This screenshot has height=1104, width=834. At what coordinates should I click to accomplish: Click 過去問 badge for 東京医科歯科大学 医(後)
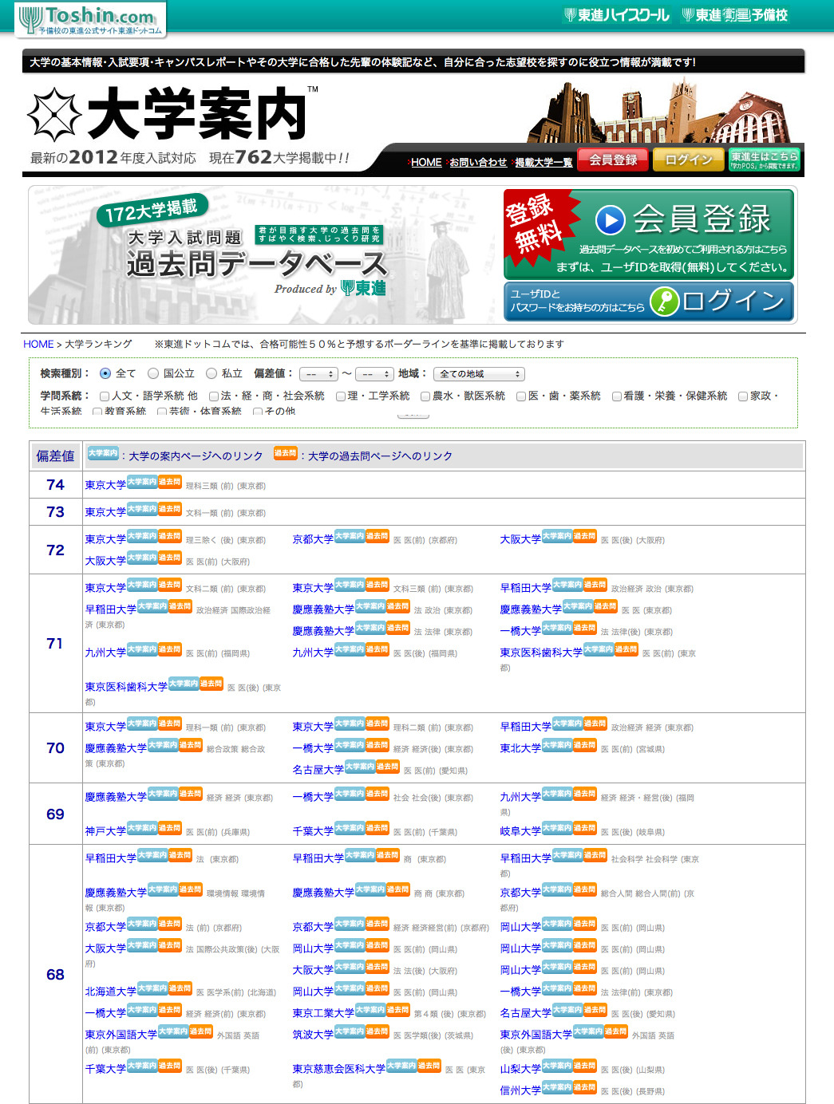pyautogui.click(x=211, y=684)
